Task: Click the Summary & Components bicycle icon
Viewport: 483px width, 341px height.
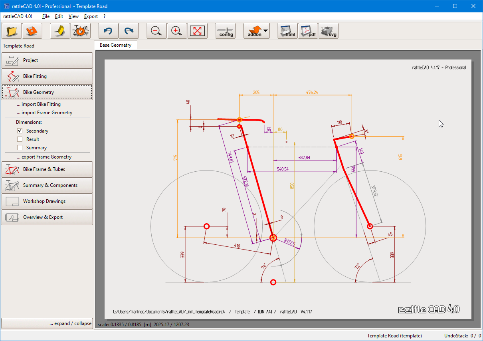Action: 12,185
